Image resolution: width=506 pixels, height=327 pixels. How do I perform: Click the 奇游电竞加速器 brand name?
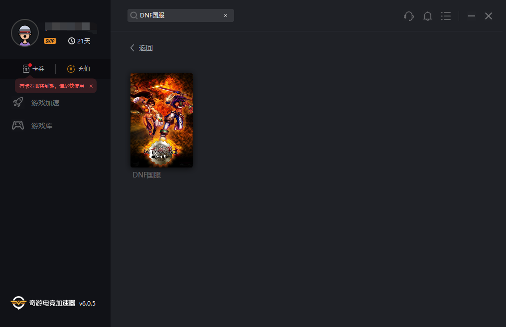pos(52,303)
